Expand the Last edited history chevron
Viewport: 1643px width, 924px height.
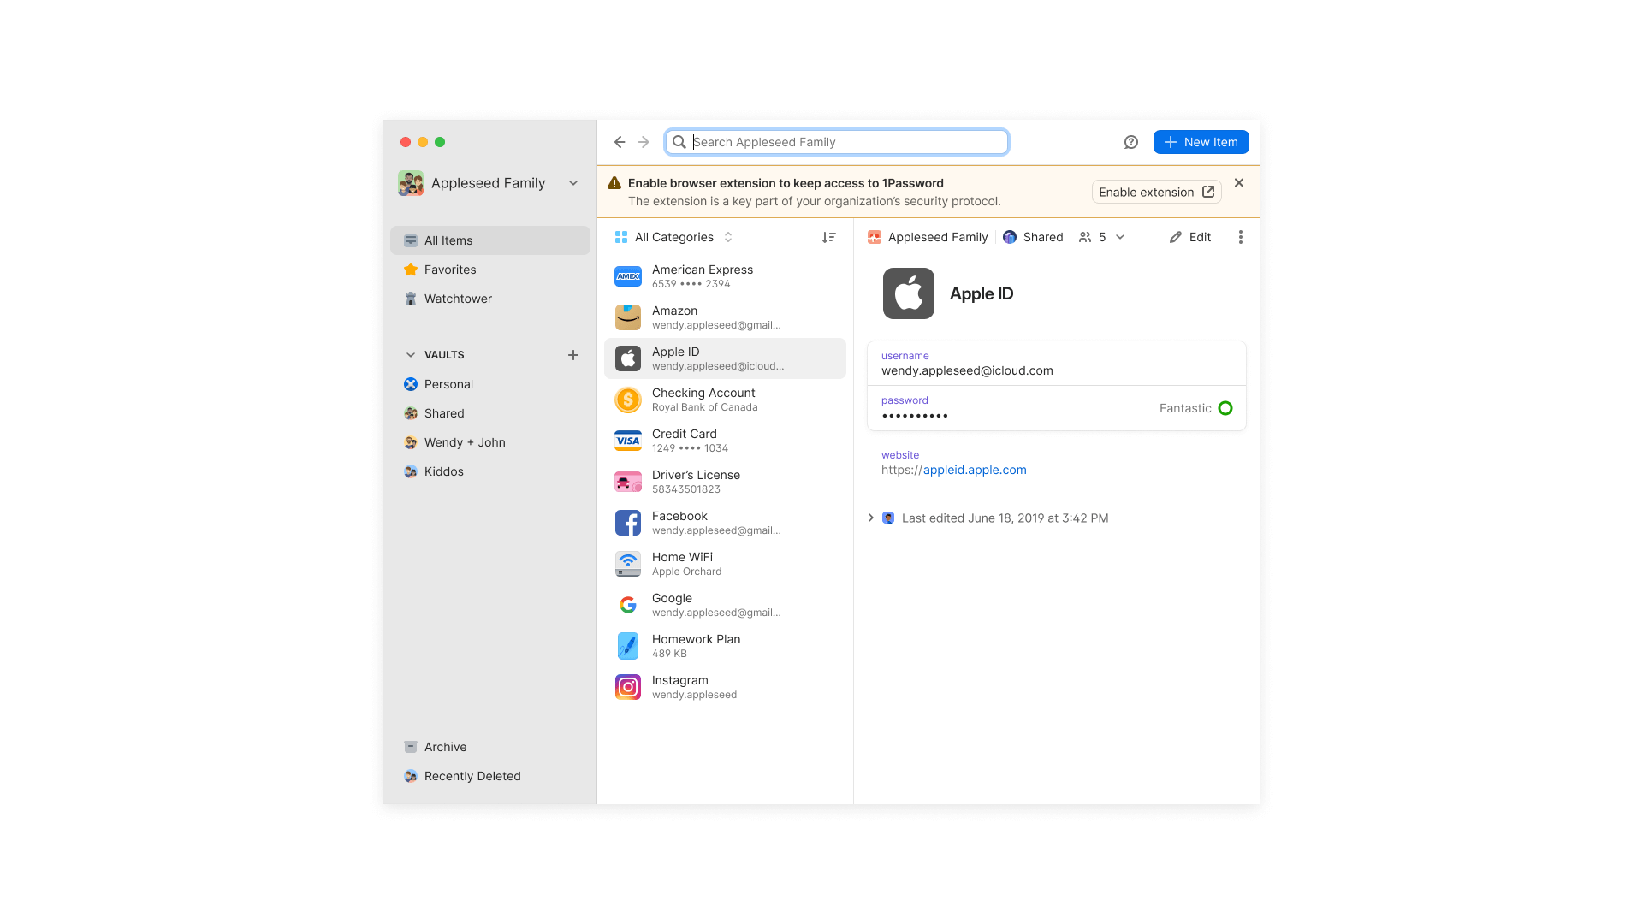coord(871,518)
